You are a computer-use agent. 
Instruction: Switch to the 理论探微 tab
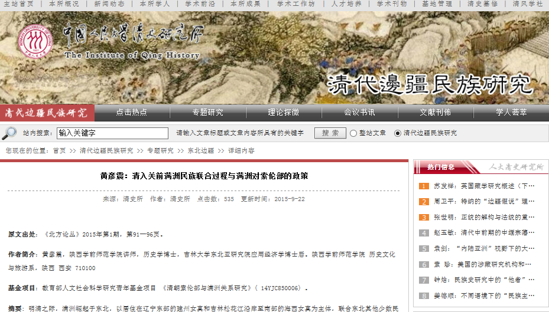[x=284, y=113]
